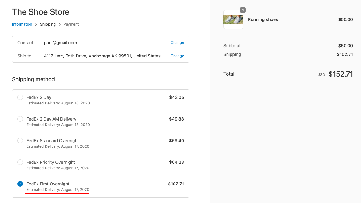Open The Shoe Store title
The height and width of the screenshot is (203, 361).
(41, 12)
